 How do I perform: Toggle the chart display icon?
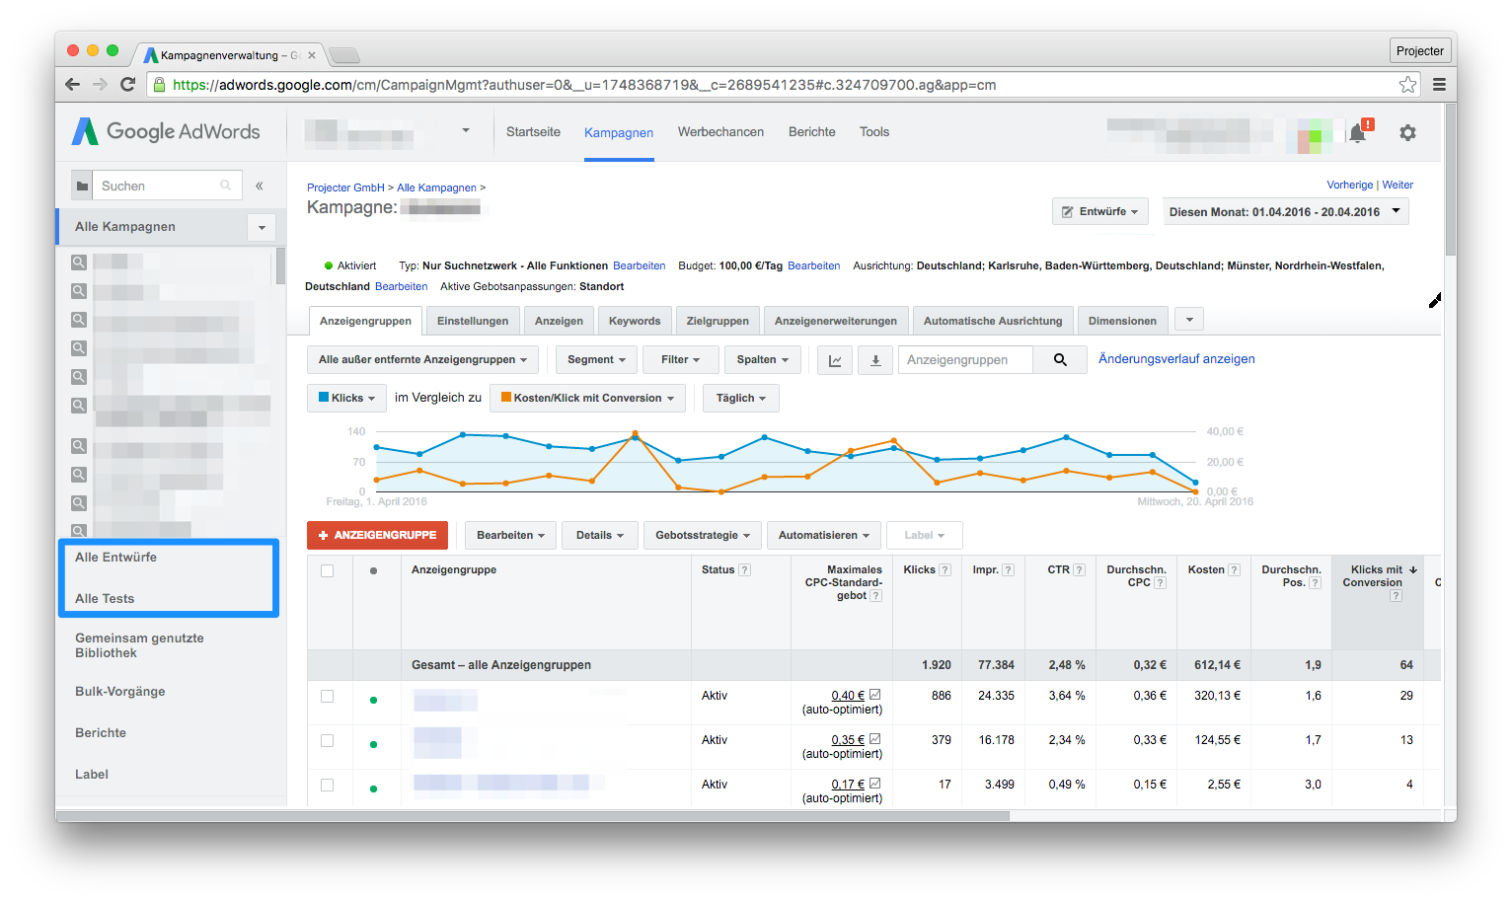[835, 360]
